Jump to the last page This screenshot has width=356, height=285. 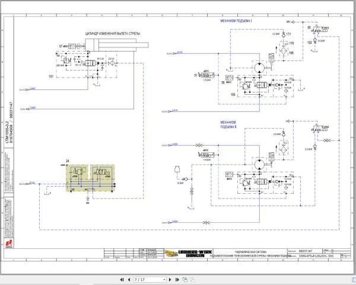[177, 280]
